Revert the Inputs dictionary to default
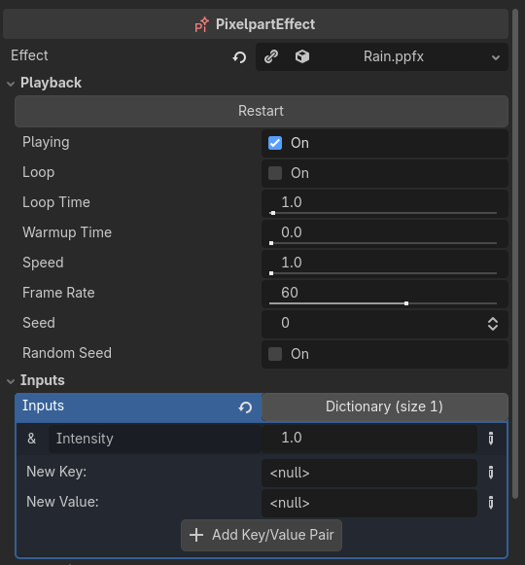The image size is (525, 565). pyautogui.click(x=245, y=407)
